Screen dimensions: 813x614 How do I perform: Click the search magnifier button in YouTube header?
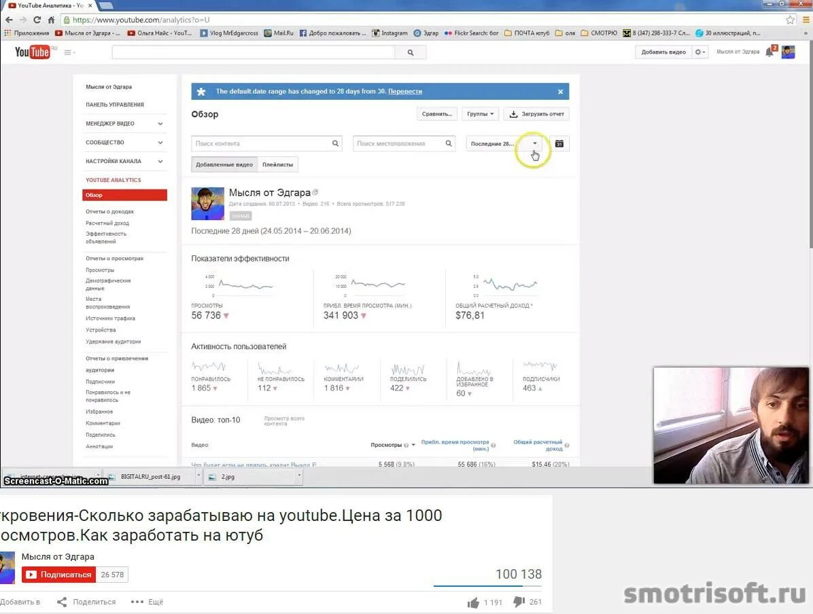click(x=410, y=52)
